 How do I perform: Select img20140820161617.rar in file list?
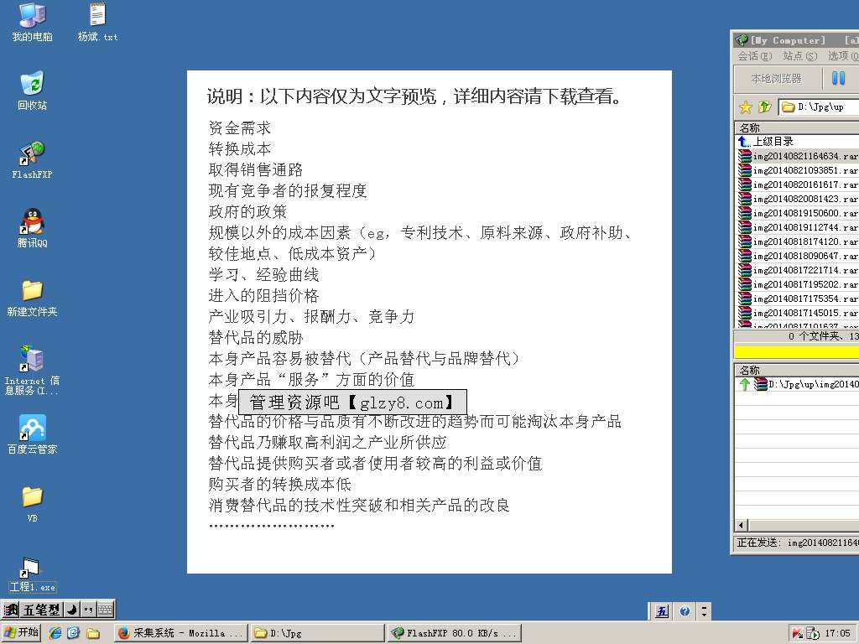coord(797,184)
